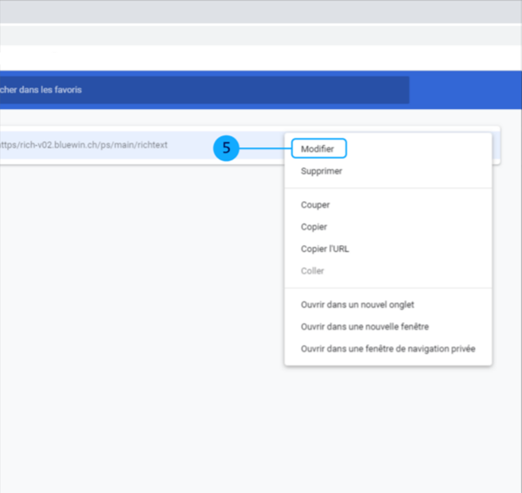
Task: Choose Ouvrir dans une nouvelle fenêtre
Action: [364, 327]
